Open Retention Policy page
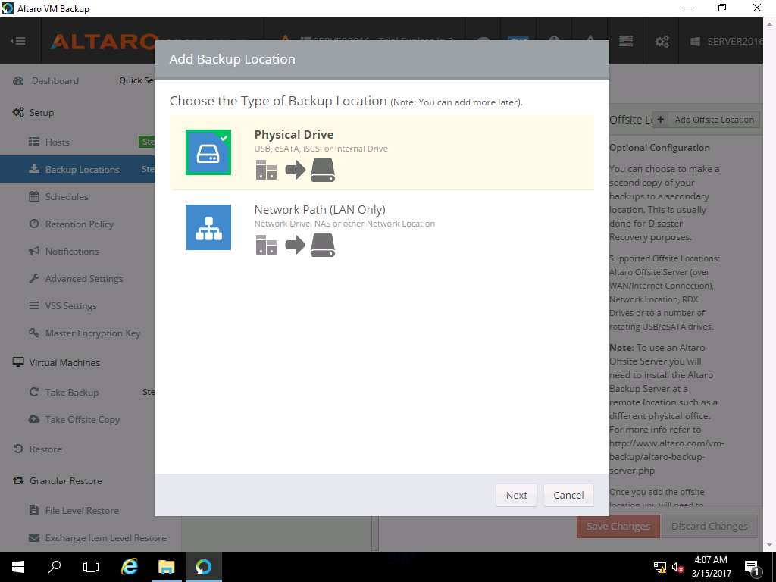 [x=79, y=224]
